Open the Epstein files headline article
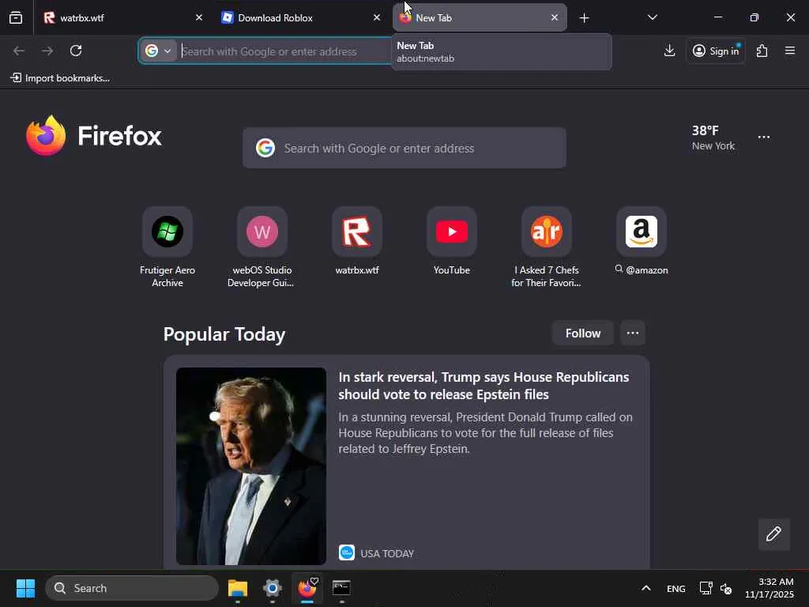Image resolution: width=809 pixels, height=607 pixels. point(484,386)
